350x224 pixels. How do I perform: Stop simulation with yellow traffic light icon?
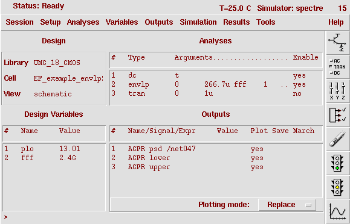[x=337, y=187]
